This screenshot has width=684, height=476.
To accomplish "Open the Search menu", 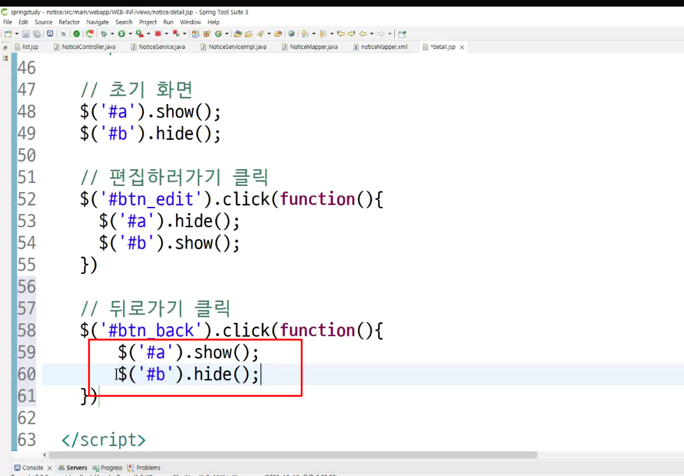I will click(124, 22).
